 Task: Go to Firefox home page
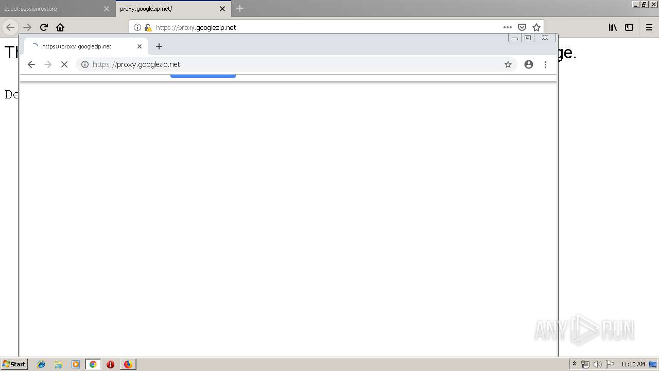pos(60,27)
